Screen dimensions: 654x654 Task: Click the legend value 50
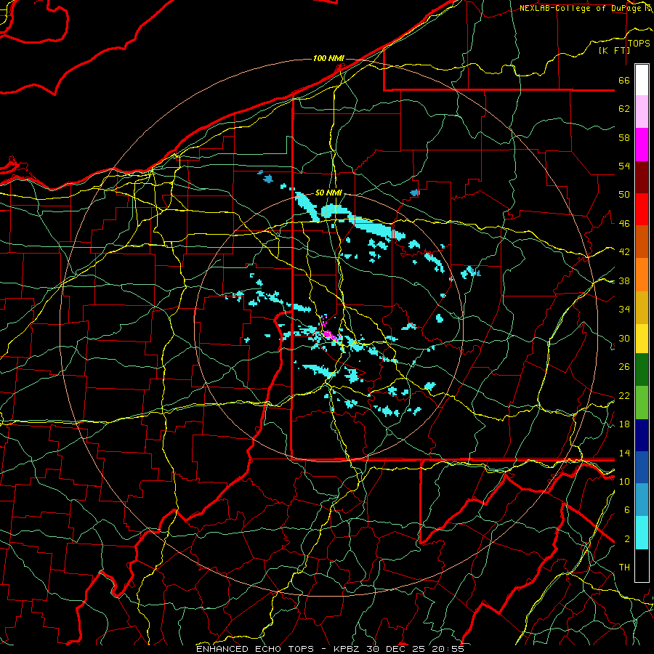624,195
